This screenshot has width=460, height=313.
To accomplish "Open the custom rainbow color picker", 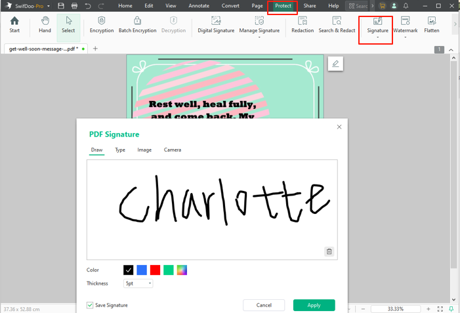I will (182, 270).
